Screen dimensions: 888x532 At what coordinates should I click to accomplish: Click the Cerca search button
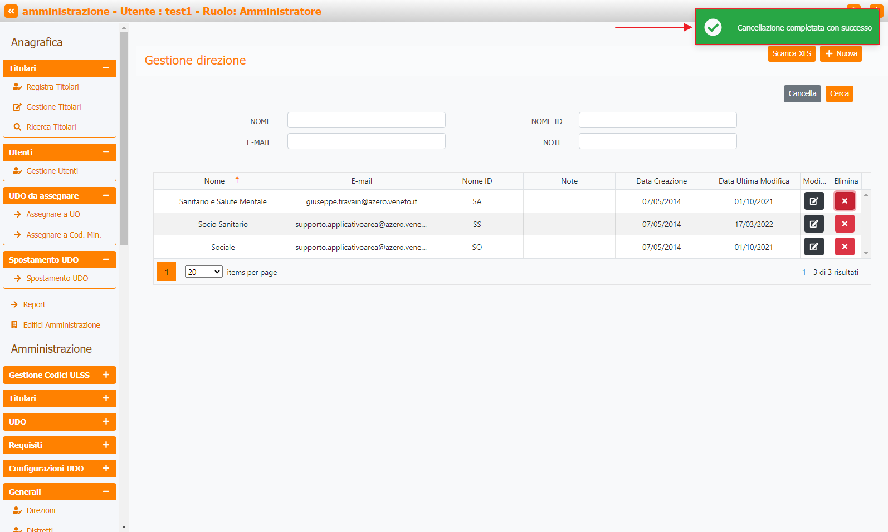(x=839, y=93)
